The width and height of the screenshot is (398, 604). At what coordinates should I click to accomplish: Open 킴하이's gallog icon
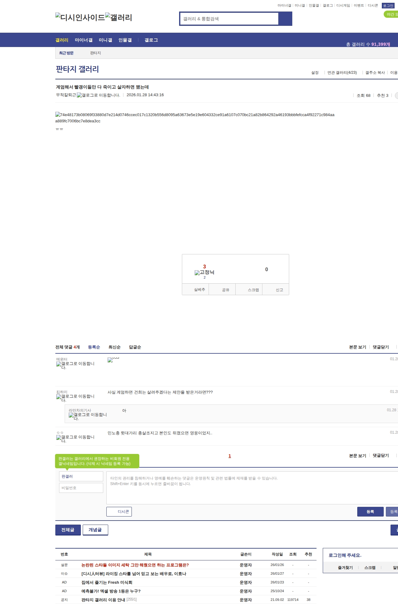[75, 398]
